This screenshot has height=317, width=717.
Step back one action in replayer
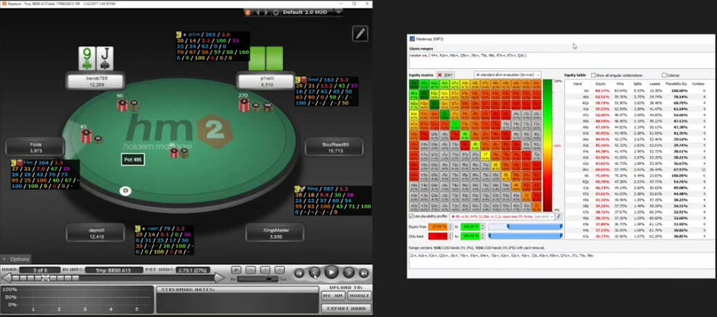314,273
